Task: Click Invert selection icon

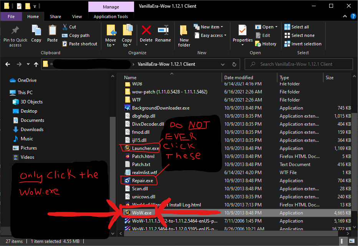Action: (x=287, y=44)
